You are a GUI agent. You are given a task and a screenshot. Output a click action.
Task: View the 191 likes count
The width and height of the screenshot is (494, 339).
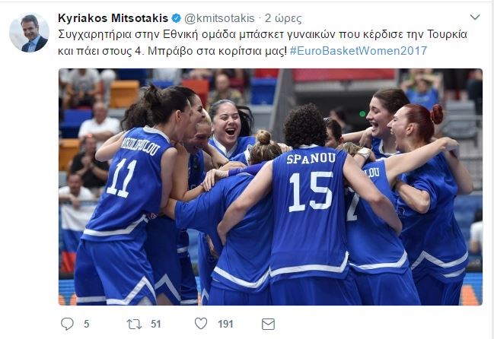225,324
